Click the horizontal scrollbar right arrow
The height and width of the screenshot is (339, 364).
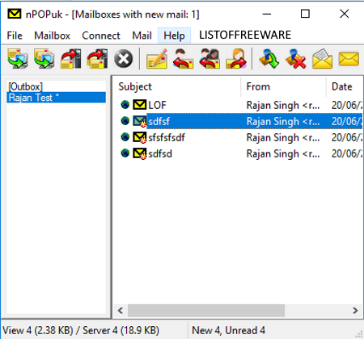click(355, 311)
